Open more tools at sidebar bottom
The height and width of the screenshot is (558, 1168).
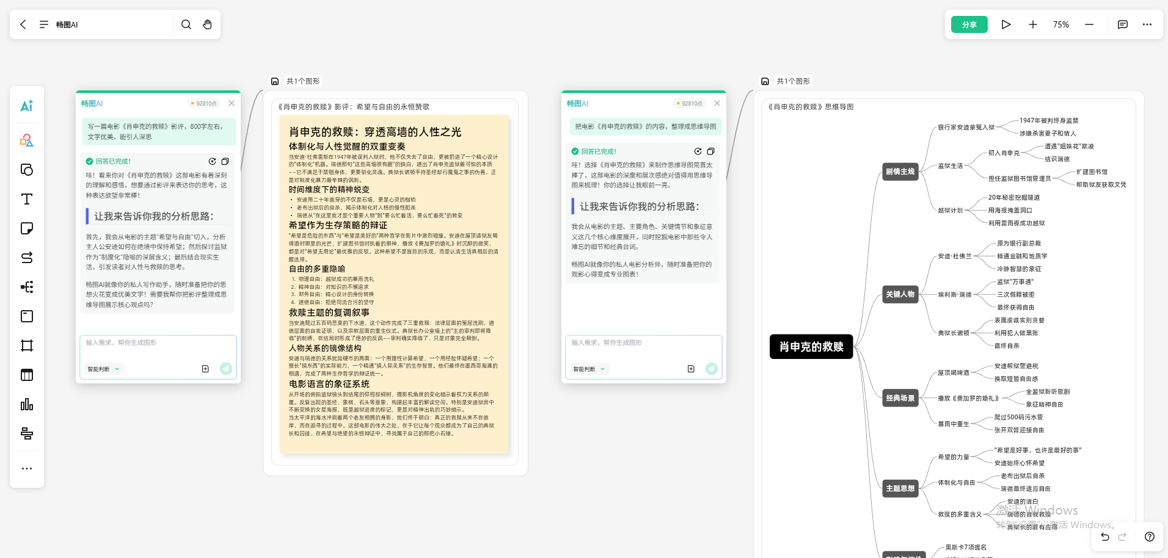tap(27, 468)
